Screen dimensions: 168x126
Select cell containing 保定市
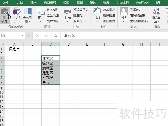coord(14,49)
